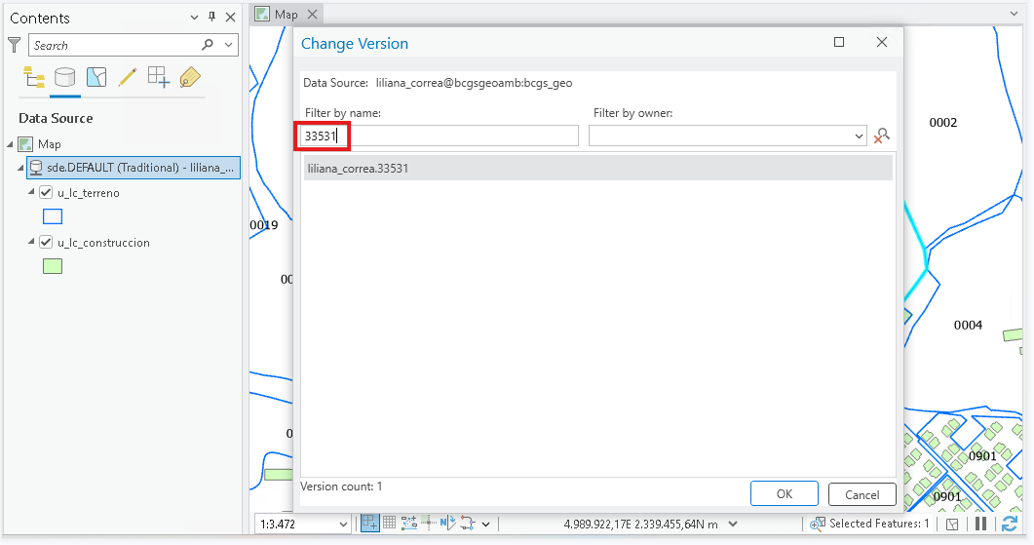Click parcel label 0004 on the map
Viewport: 1034px width, 545px height.
[x=968, y=325]
